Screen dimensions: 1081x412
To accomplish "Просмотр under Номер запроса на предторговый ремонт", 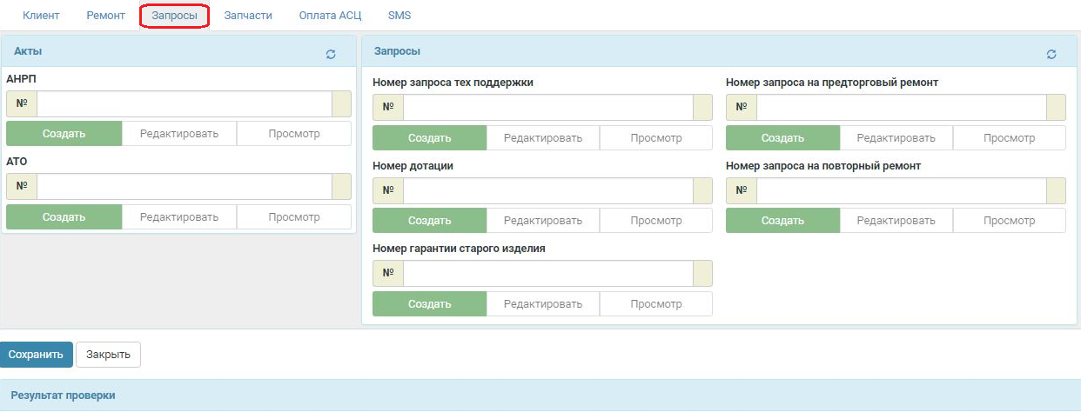I will tap(1010, 138).
